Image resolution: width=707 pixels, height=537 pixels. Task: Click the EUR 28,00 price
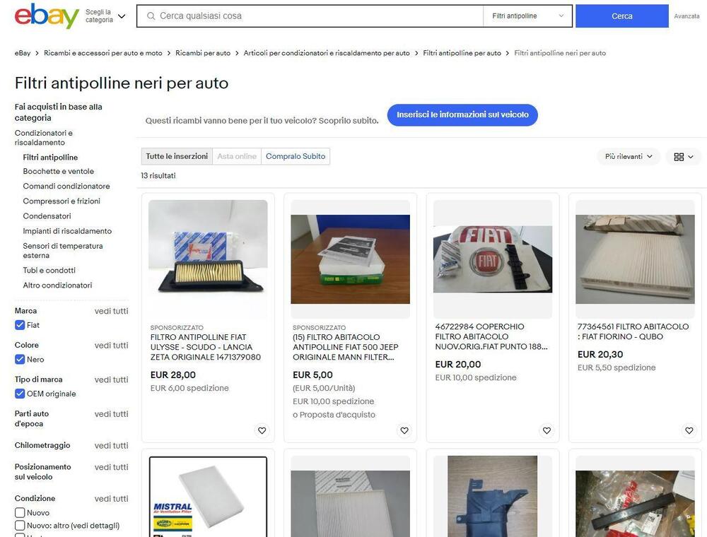[173, 374]
